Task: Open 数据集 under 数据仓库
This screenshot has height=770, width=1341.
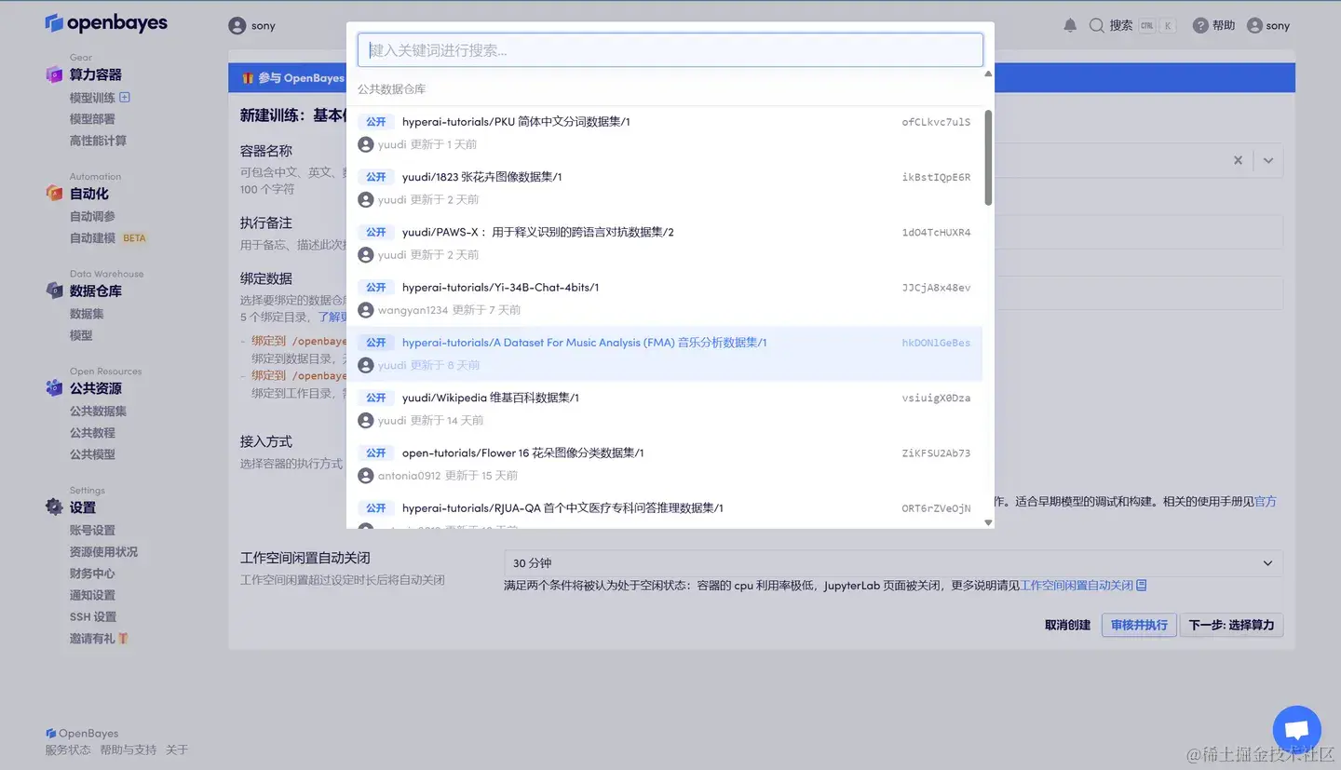Action: coord(87,314)
